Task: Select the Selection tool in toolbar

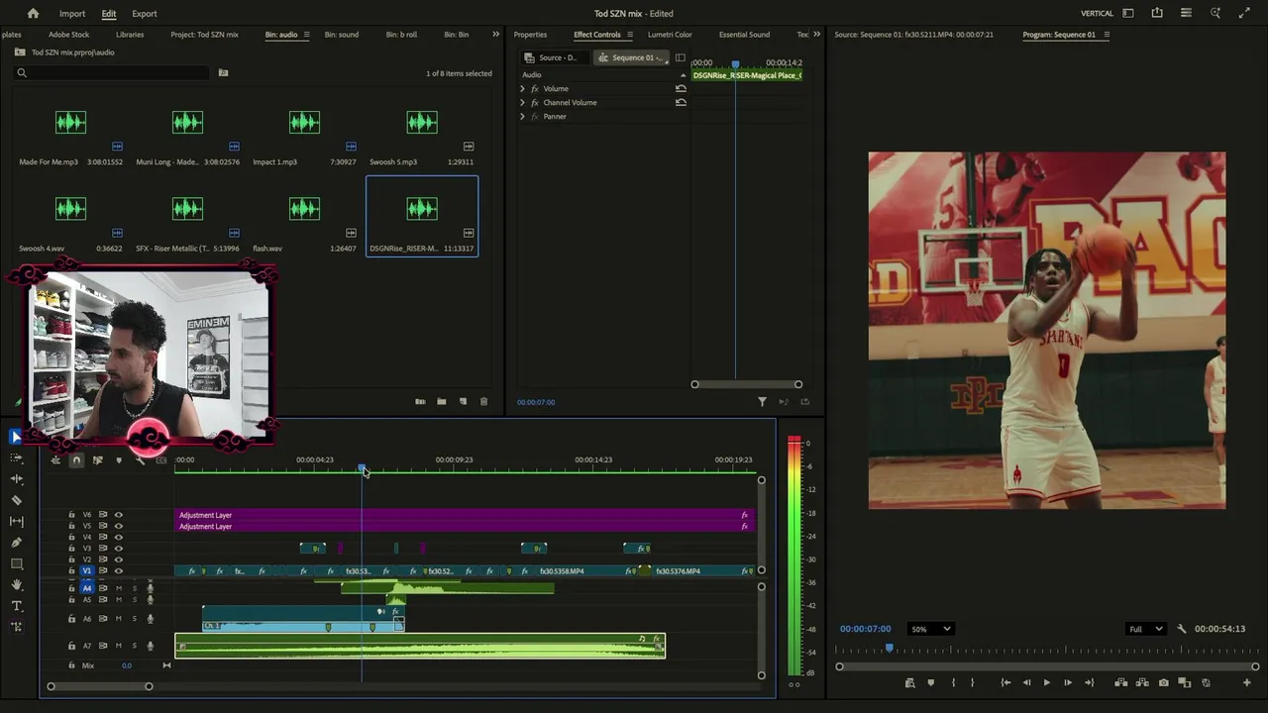Action: pos(16,437)
